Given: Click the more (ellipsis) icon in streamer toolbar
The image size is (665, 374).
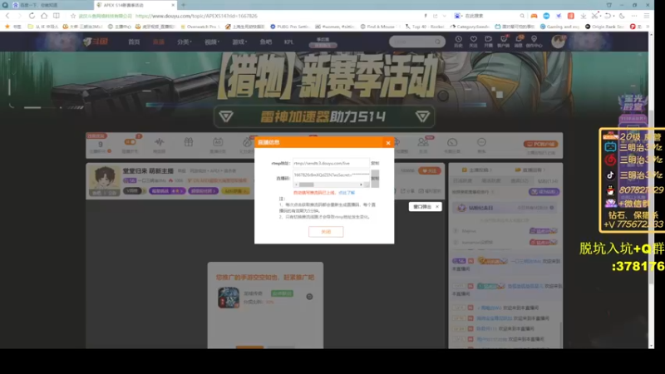Looking at the screenshot, I should (481, 142).
